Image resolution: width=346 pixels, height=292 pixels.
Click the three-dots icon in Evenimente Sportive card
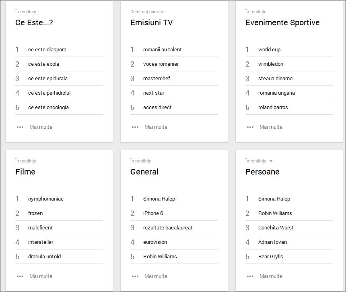[250, 127]
